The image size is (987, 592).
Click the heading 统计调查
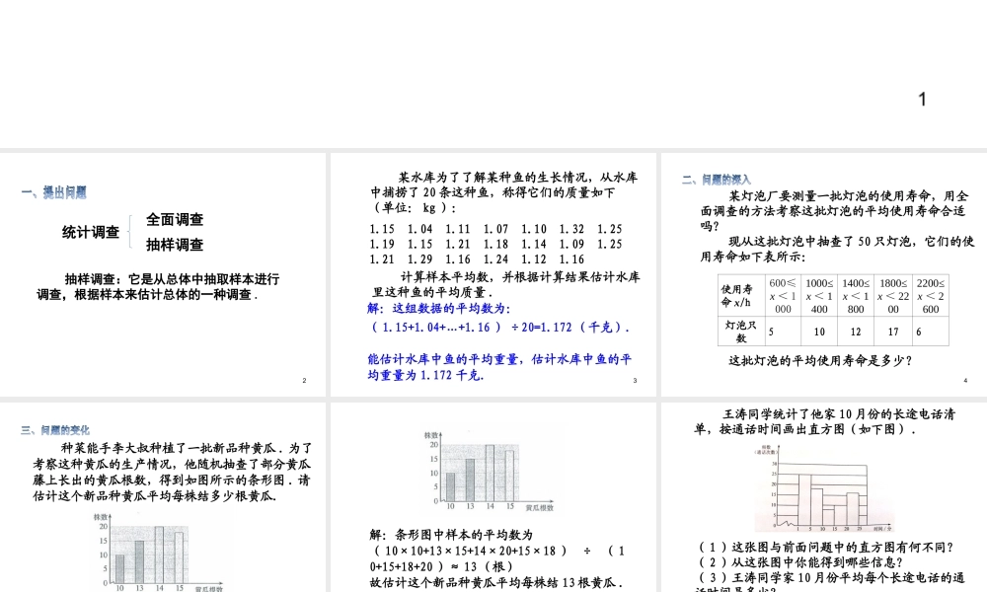click(x=90, y=233)
